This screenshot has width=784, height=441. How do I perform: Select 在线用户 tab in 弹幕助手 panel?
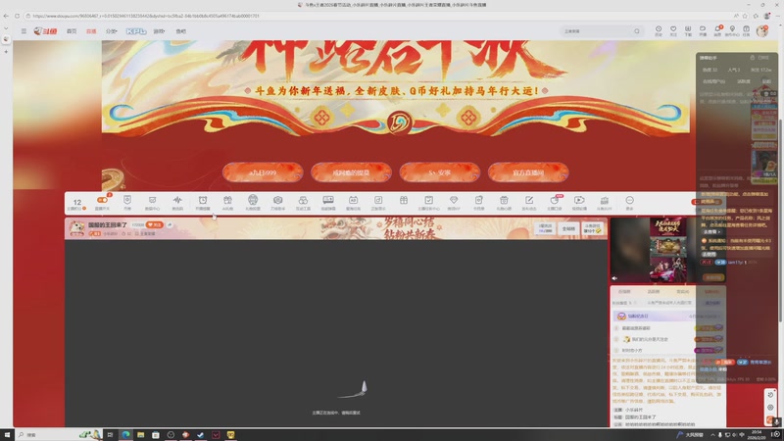tap(714, 81)
